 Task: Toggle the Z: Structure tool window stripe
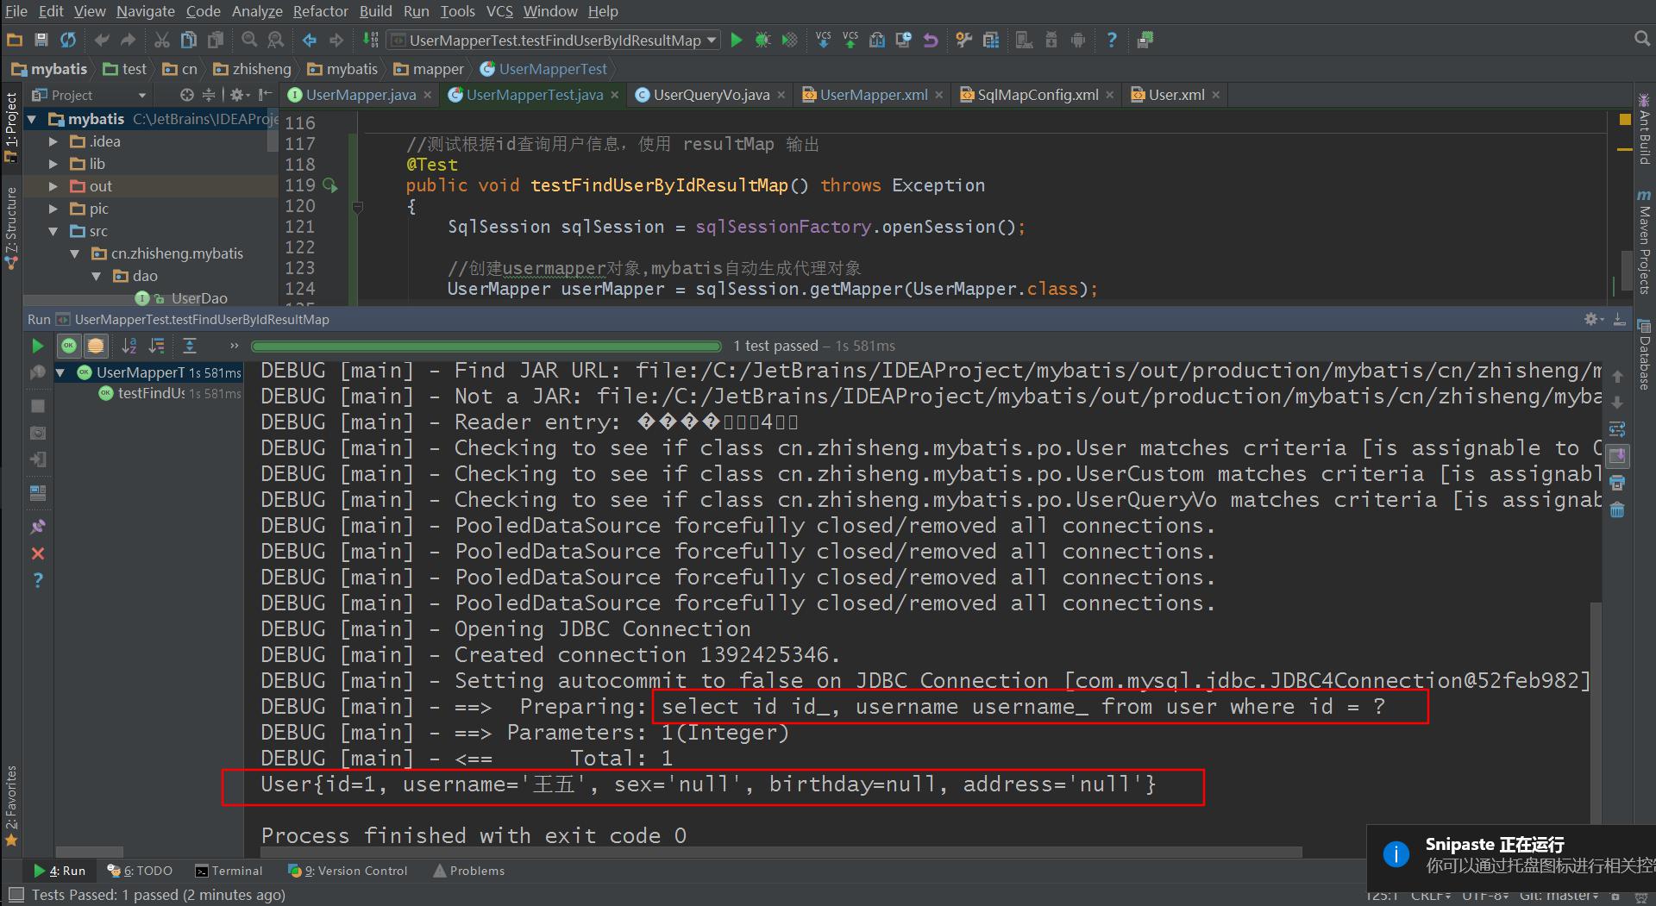coord(10,227)
